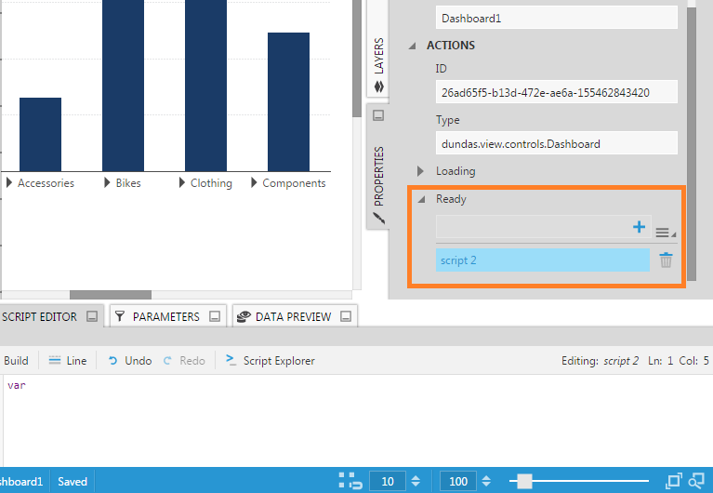The width and height of the screenshot is (713, 493).
Task: Click the Col: 5 indicator
Action: click(693, 361)
